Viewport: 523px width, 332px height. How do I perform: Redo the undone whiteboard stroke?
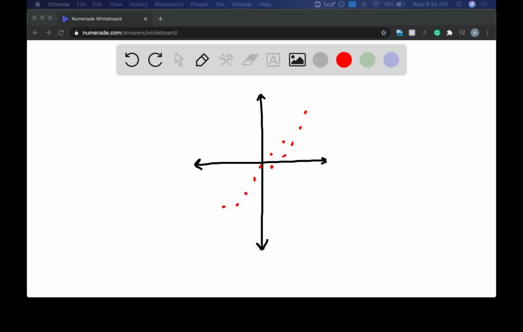point(155,60)
